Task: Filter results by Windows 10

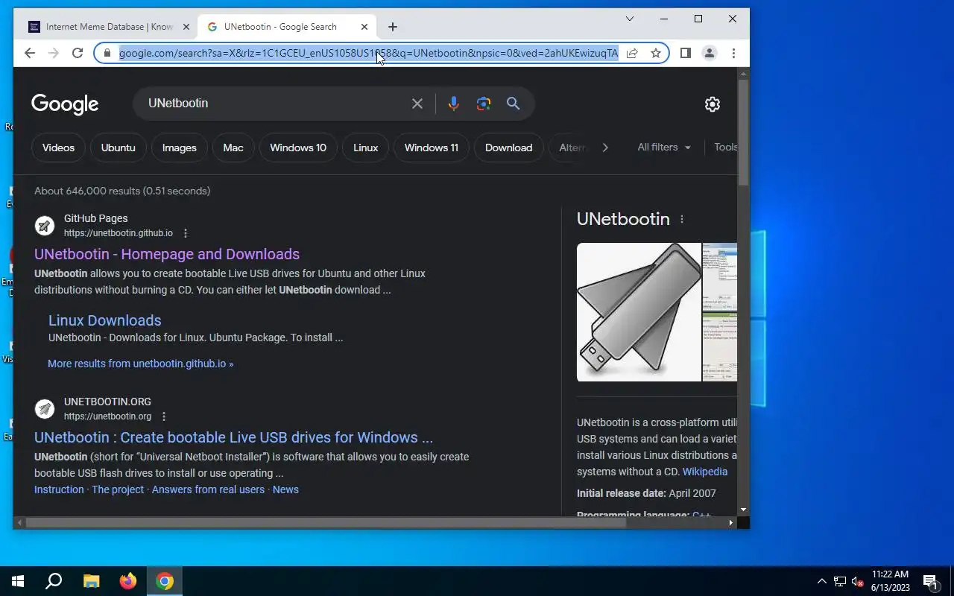Action: [x=298, y=148]
